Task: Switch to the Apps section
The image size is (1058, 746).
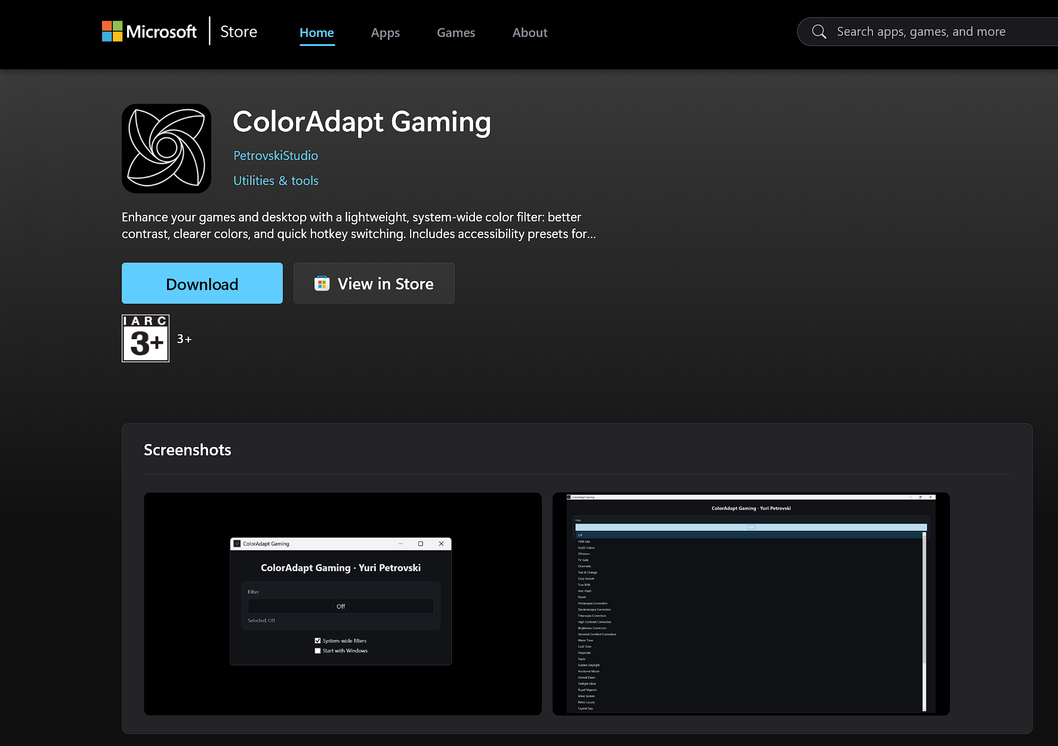Action: [385, 33]
